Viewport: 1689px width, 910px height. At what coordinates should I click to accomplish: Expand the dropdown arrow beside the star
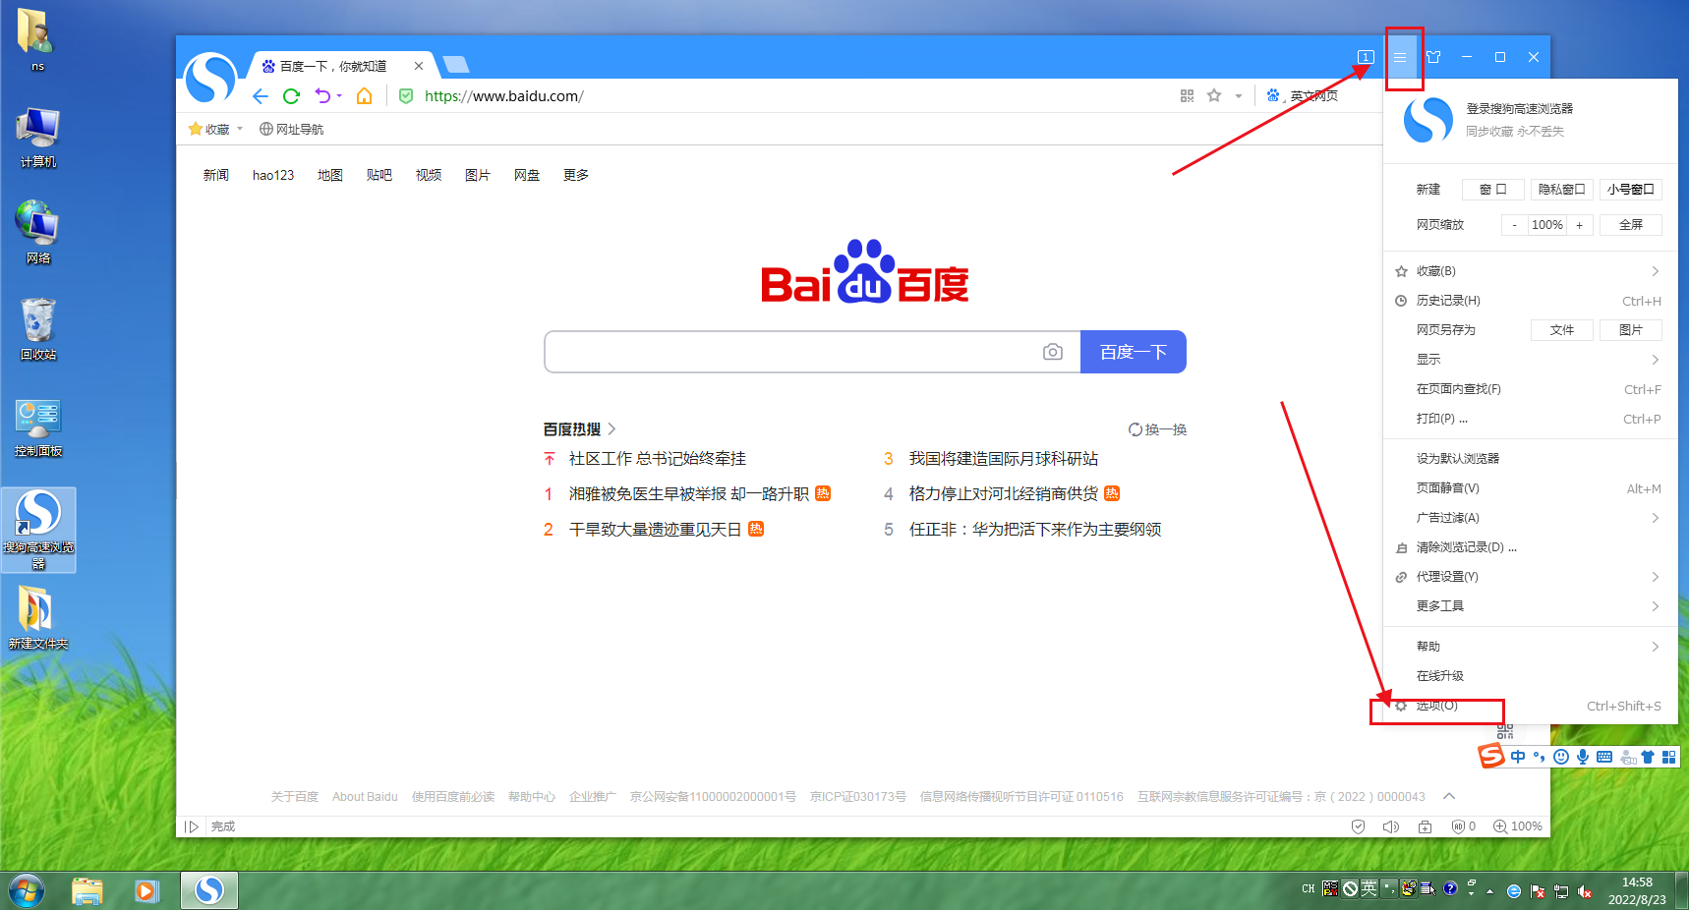tap(1239, 95)
